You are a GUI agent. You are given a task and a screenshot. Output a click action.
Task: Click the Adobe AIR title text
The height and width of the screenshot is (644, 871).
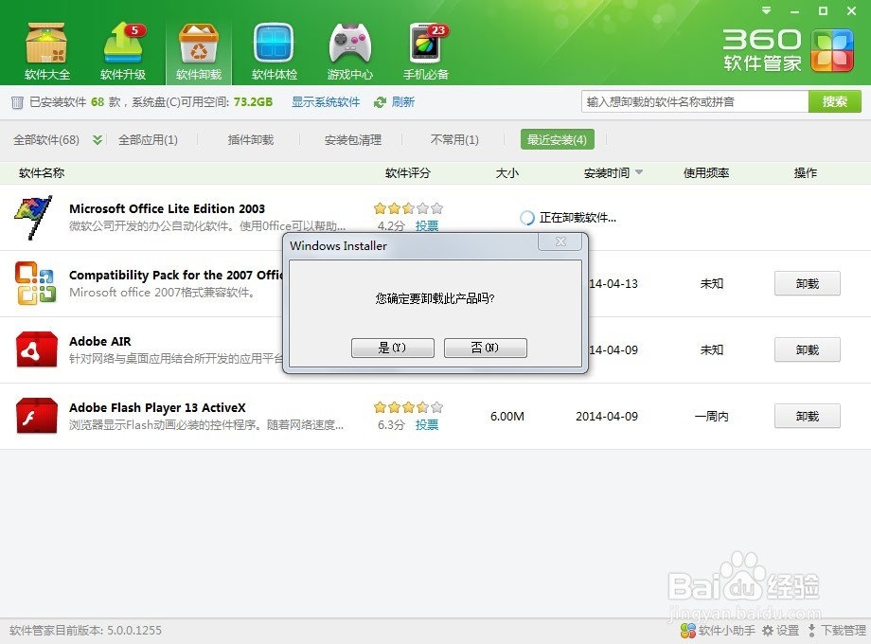point(100,341)
